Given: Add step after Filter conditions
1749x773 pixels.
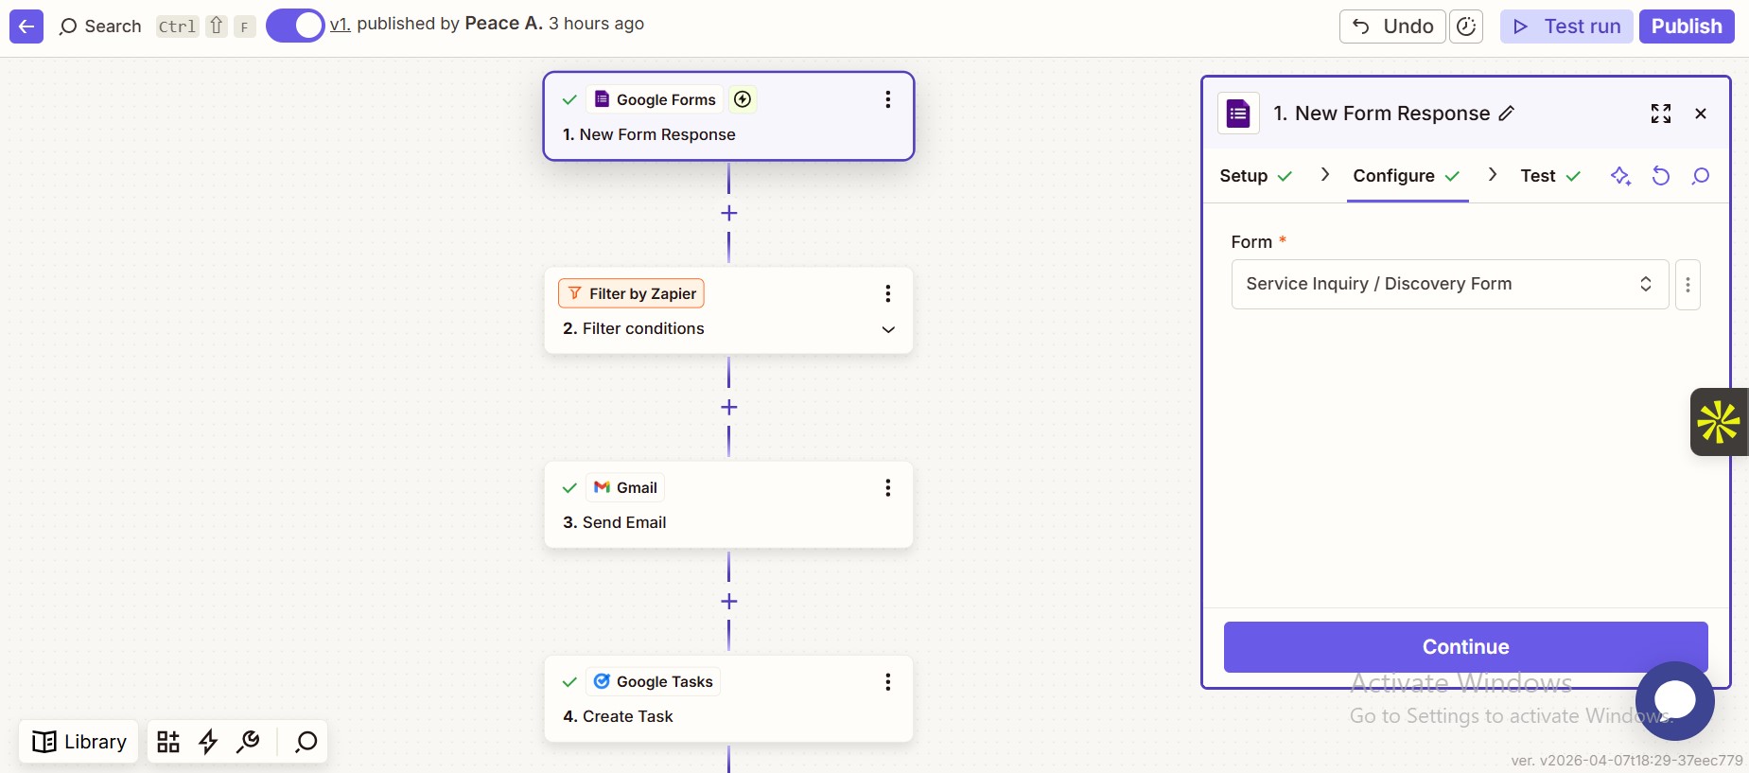Looking at the screenshot, I should pyautogui.click(x=728, y=407).
